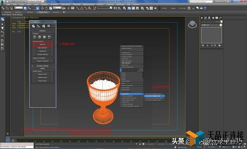Toggle Window/Crossing selection mode
Viewport: 247px width, 149px height.
coord(38,8)
